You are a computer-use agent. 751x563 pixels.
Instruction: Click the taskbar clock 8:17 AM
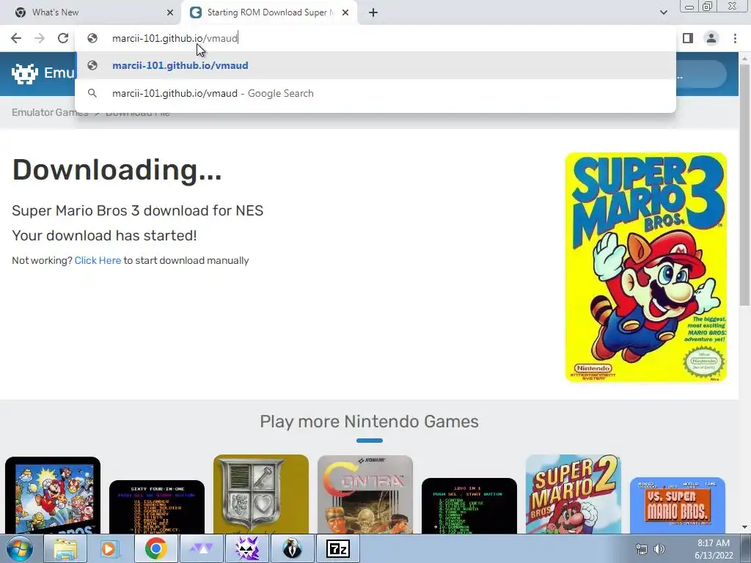tap(714, 549)
